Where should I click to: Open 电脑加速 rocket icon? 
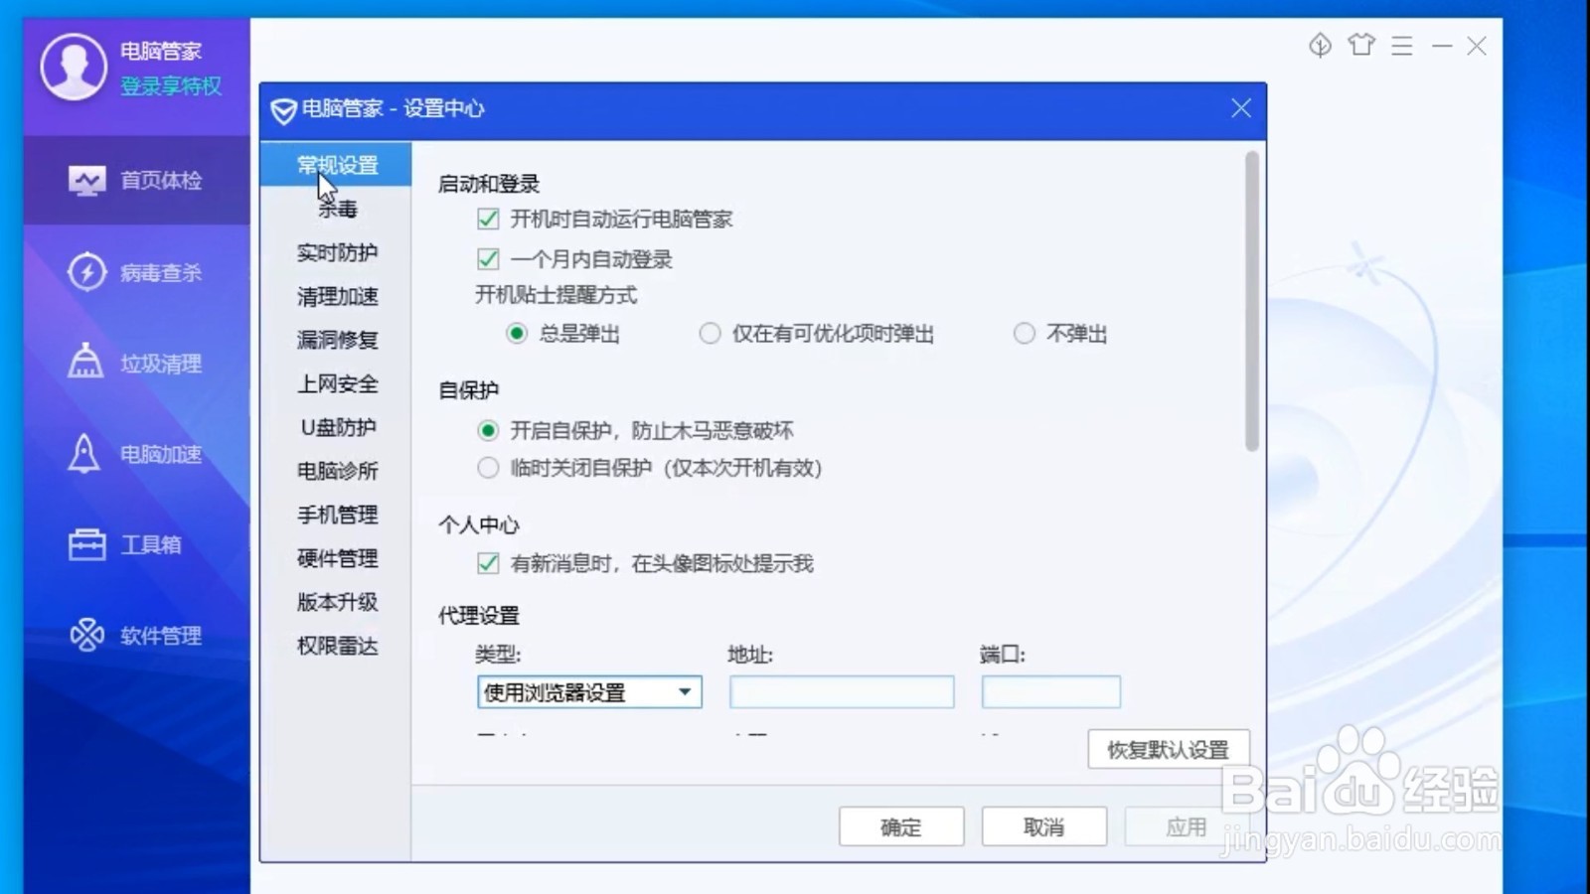click(84, 454)
